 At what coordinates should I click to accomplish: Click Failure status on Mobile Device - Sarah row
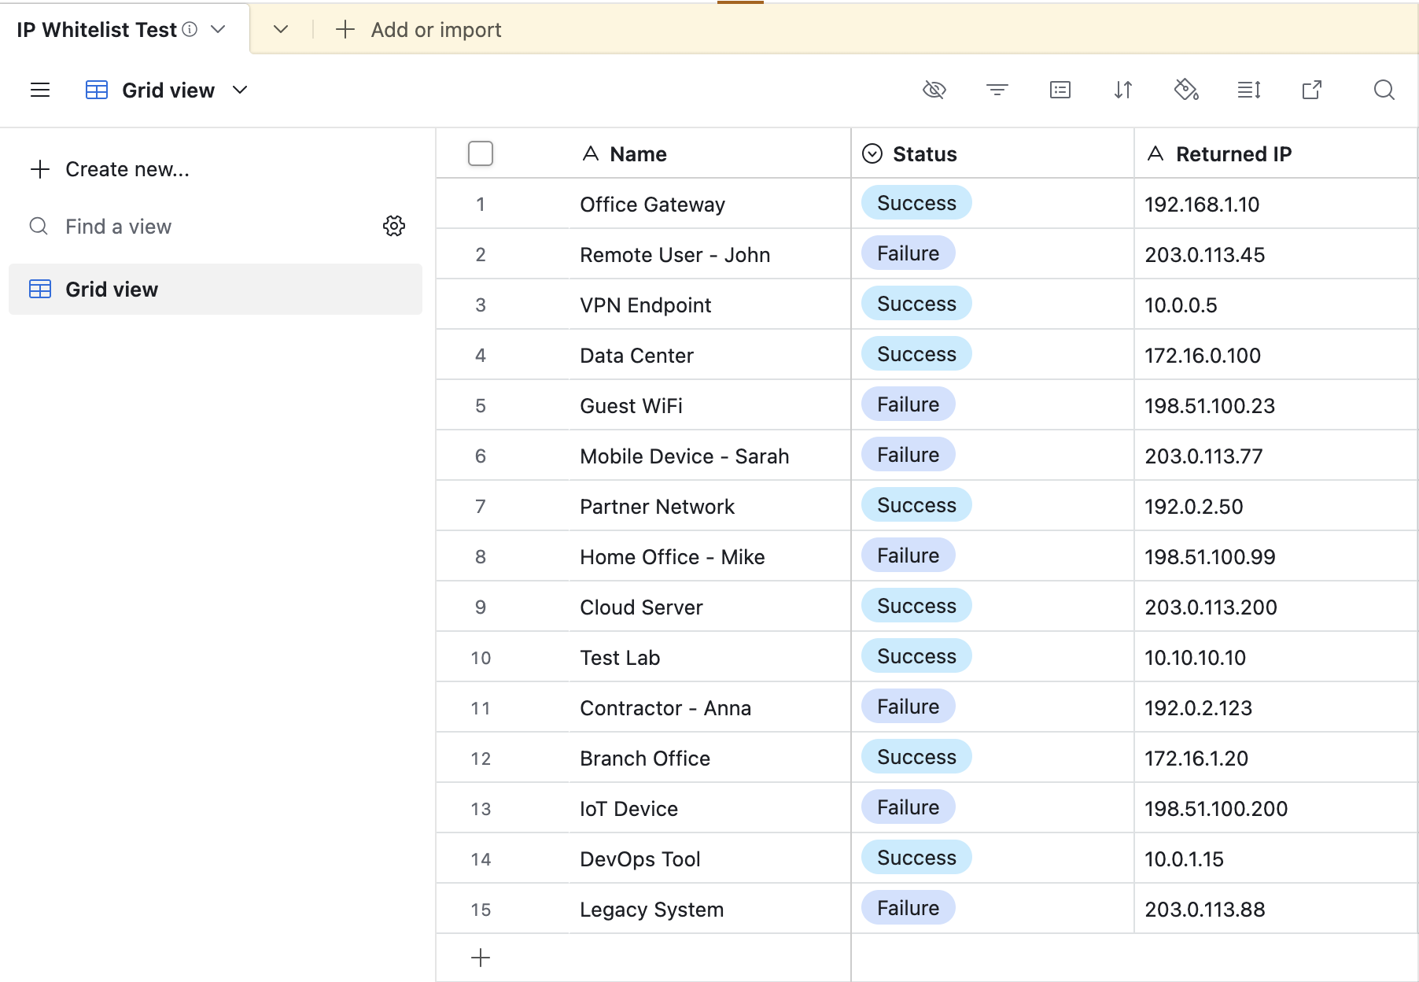pyautogui.click(x=908, y=455)
